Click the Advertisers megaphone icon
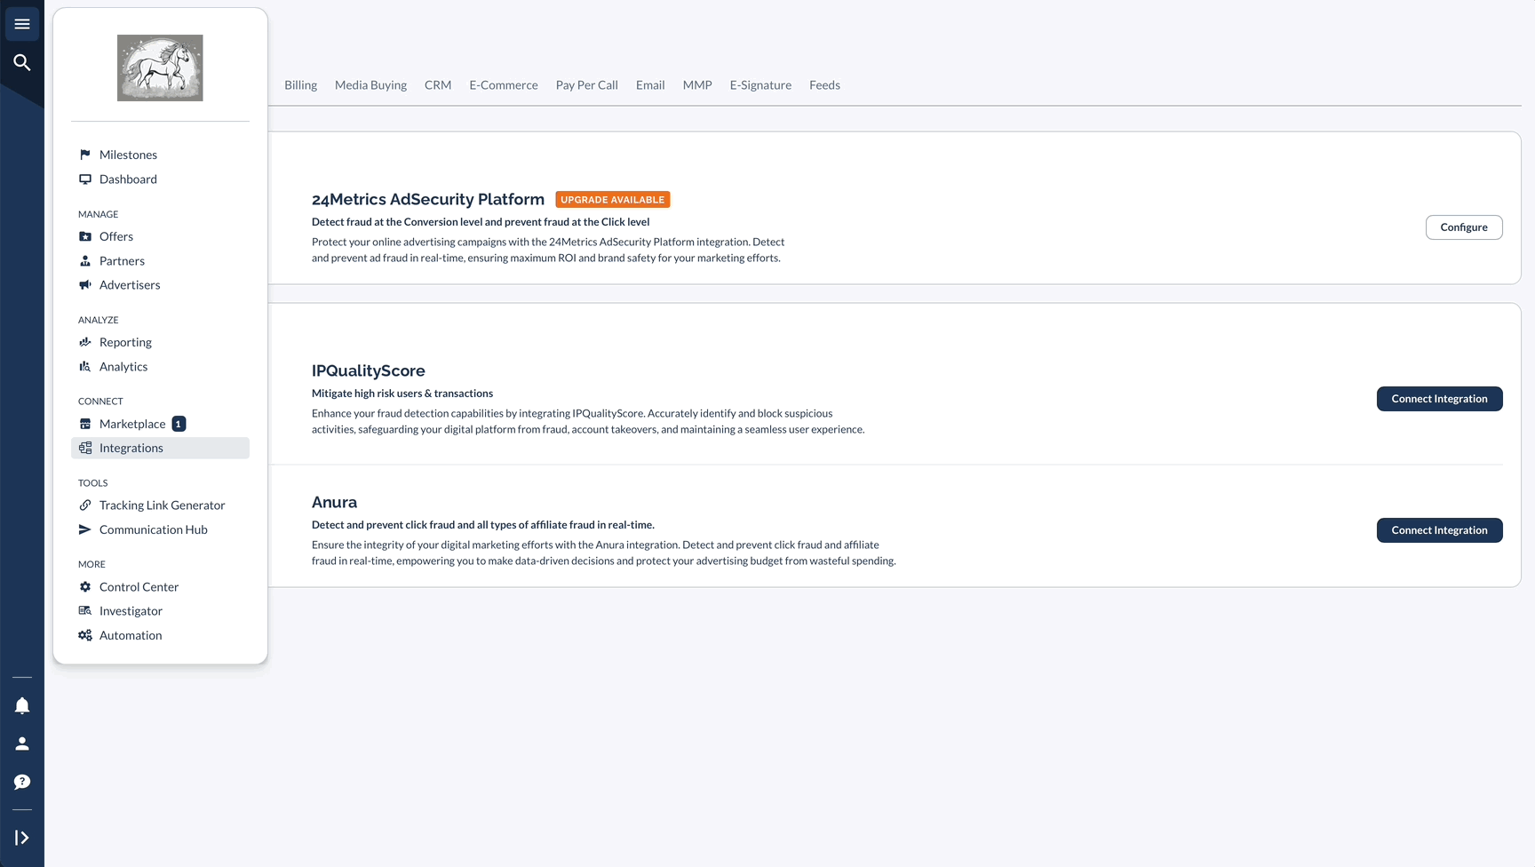The width and height of the screenshot is (1535, 867). 85,285
